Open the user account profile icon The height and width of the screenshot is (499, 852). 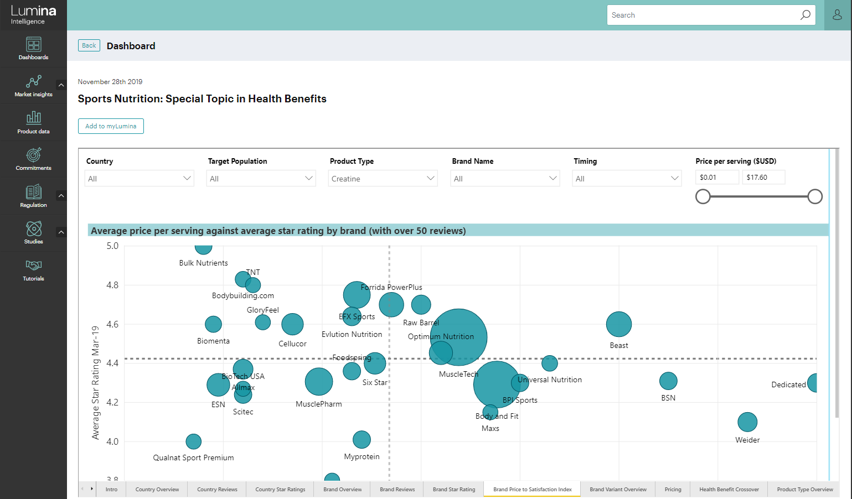click(837, 15)
